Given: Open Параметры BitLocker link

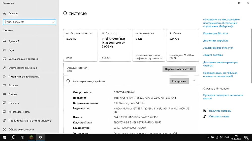Looking at the screenshot, I should pyautogui.click(x=215, y=33).
